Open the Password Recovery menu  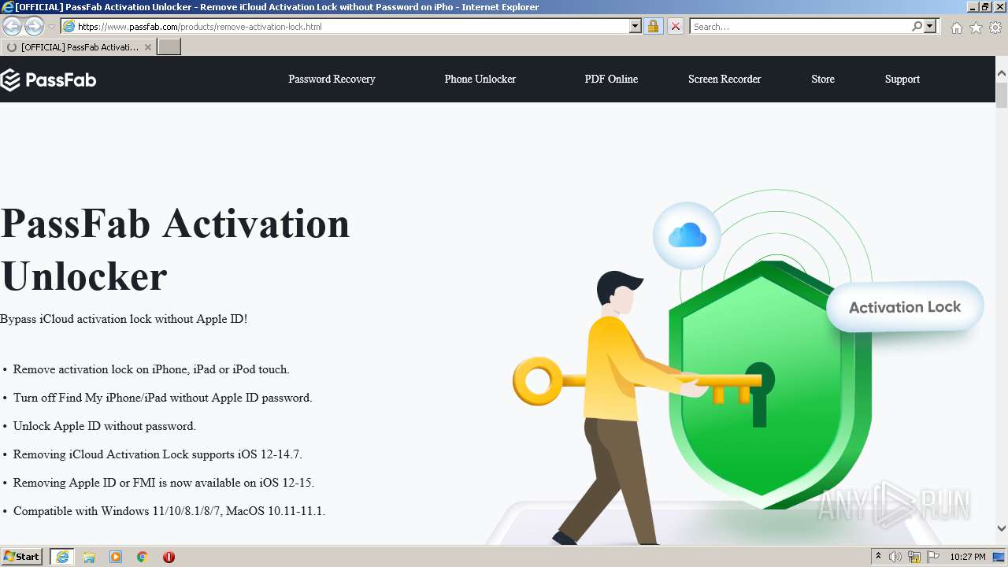[x=332, y=80]
